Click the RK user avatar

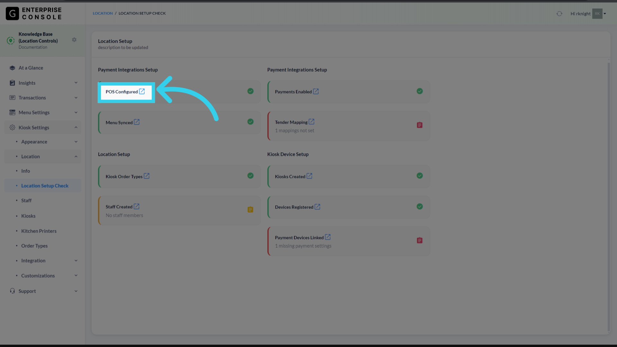pyautogui.click(x=597, y=13)
